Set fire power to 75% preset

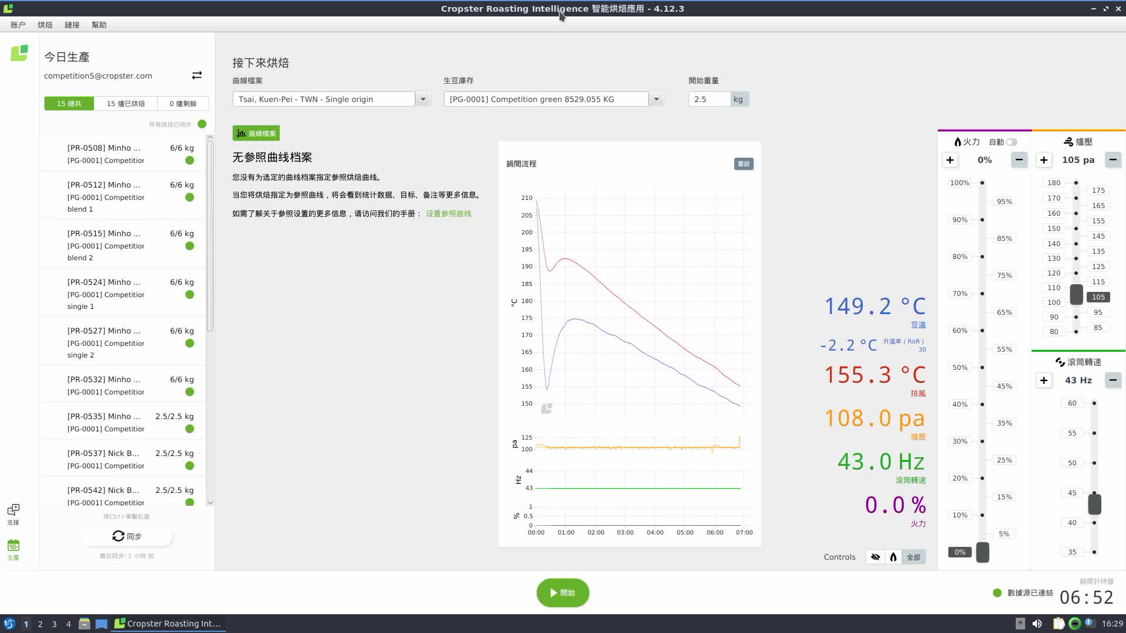tap(1004, 275)
